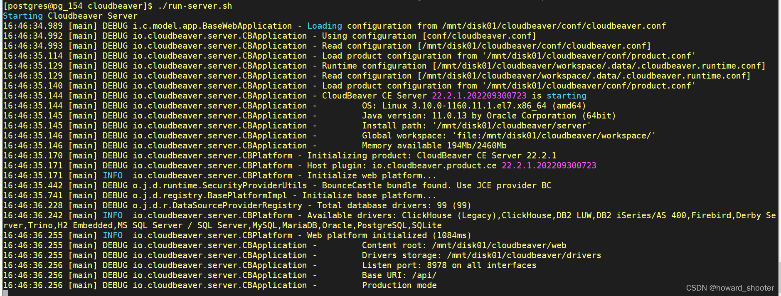Screen dimensions: 781x296
Task: Click the magenta version before 'is starting'
Action: pyautogui.click(x=479, y=96)
